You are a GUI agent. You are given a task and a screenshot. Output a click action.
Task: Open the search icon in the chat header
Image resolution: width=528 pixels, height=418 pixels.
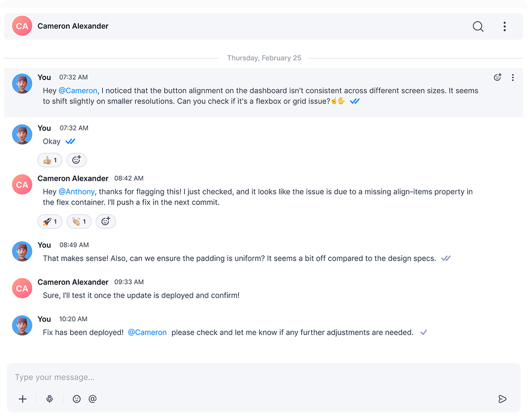[x=478, y=26]
